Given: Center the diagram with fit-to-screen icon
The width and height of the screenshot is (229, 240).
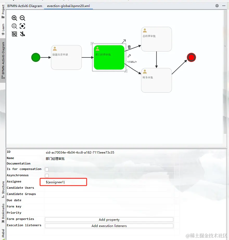Looking at the screenshot, I should 22,26.
